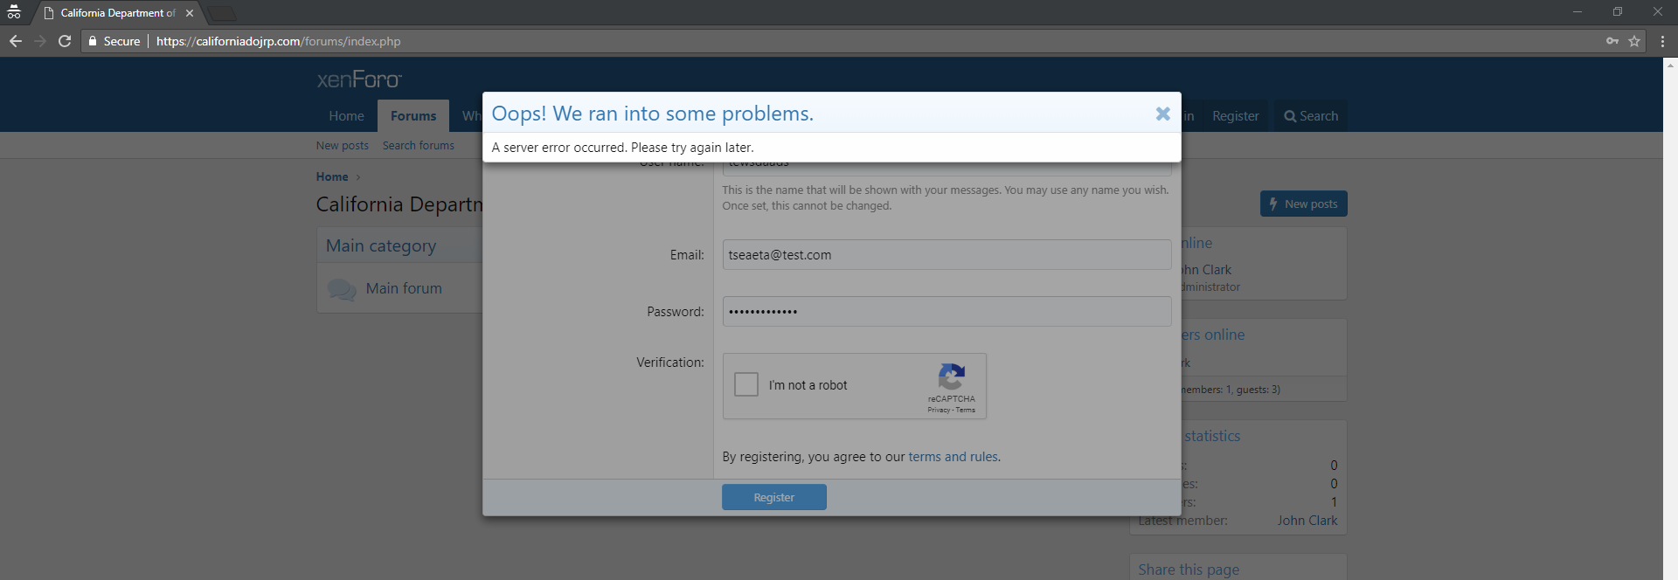Click the secure padlock icon
This screenshot has width=1678, height=580.
tap(93, 41)
